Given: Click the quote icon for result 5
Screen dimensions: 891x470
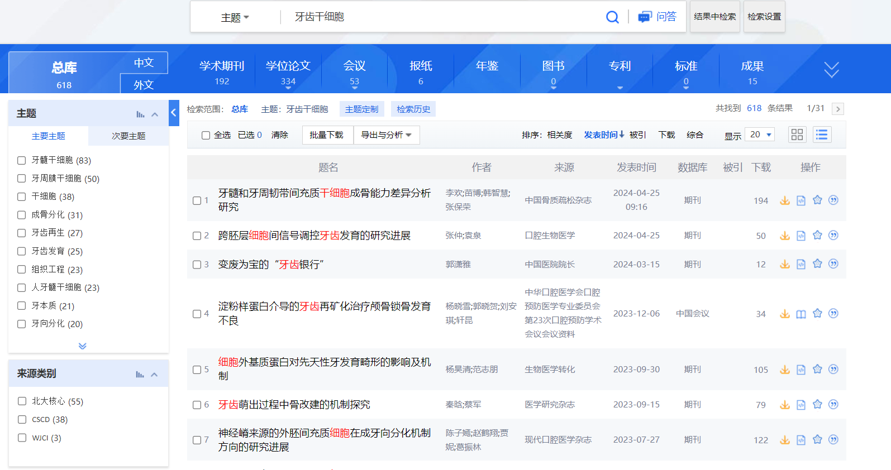Looking at the screenshot, I should (x=833, y=370).
